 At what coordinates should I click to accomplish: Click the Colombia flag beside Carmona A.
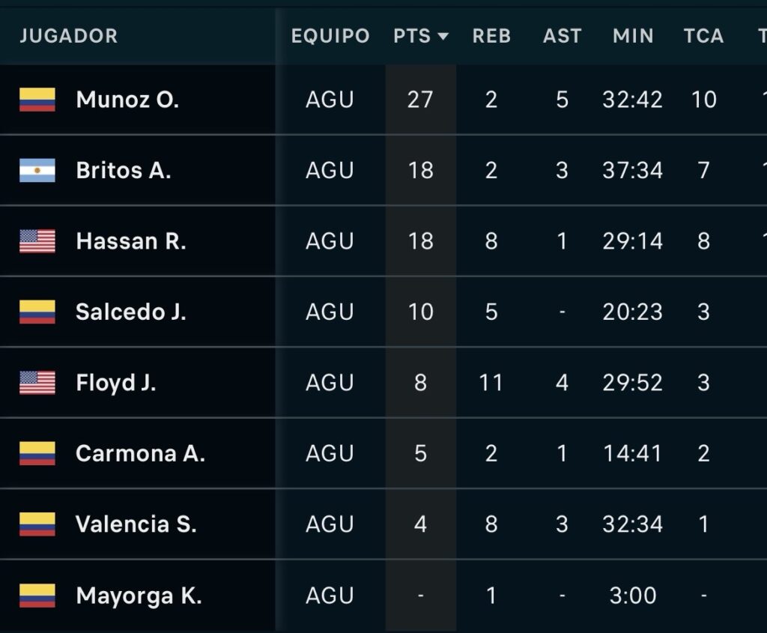(x=37, y=454)
